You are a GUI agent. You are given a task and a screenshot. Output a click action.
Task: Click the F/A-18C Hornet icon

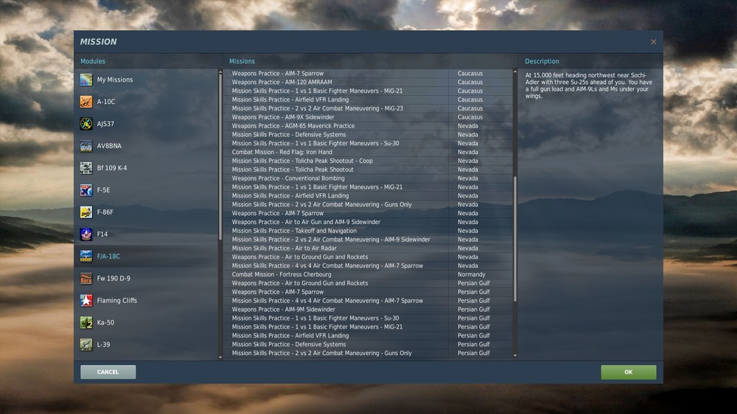86,256
